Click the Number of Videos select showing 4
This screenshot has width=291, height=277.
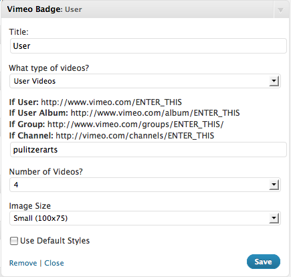[145, 185]
